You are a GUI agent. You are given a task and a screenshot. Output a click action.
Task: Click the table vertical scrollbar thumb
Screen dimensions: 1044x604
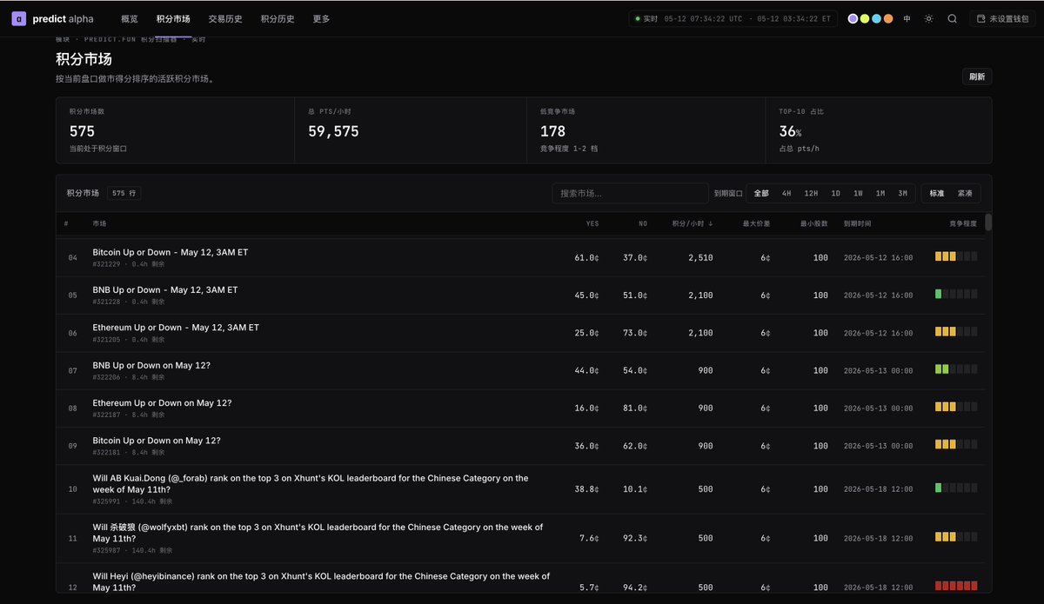coord(988,222)
